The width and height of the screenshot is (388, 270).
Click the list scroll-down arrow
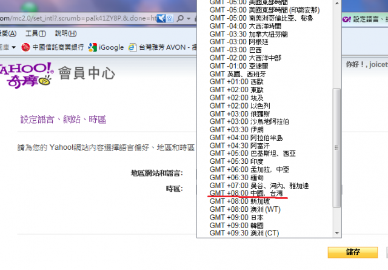click(337, 233)
